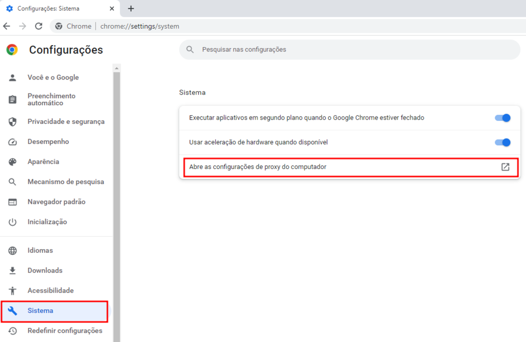Click the Downloads arrow icon in sidebar
This screenshot has height=342, width=526.
tap(13, 270)
